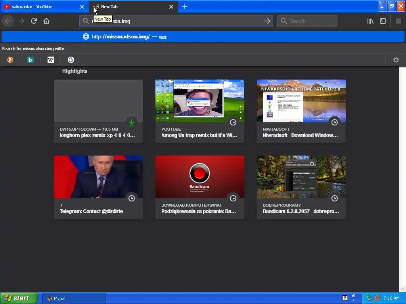Click the page vertical scrollbar

click(x=402, y=179)
